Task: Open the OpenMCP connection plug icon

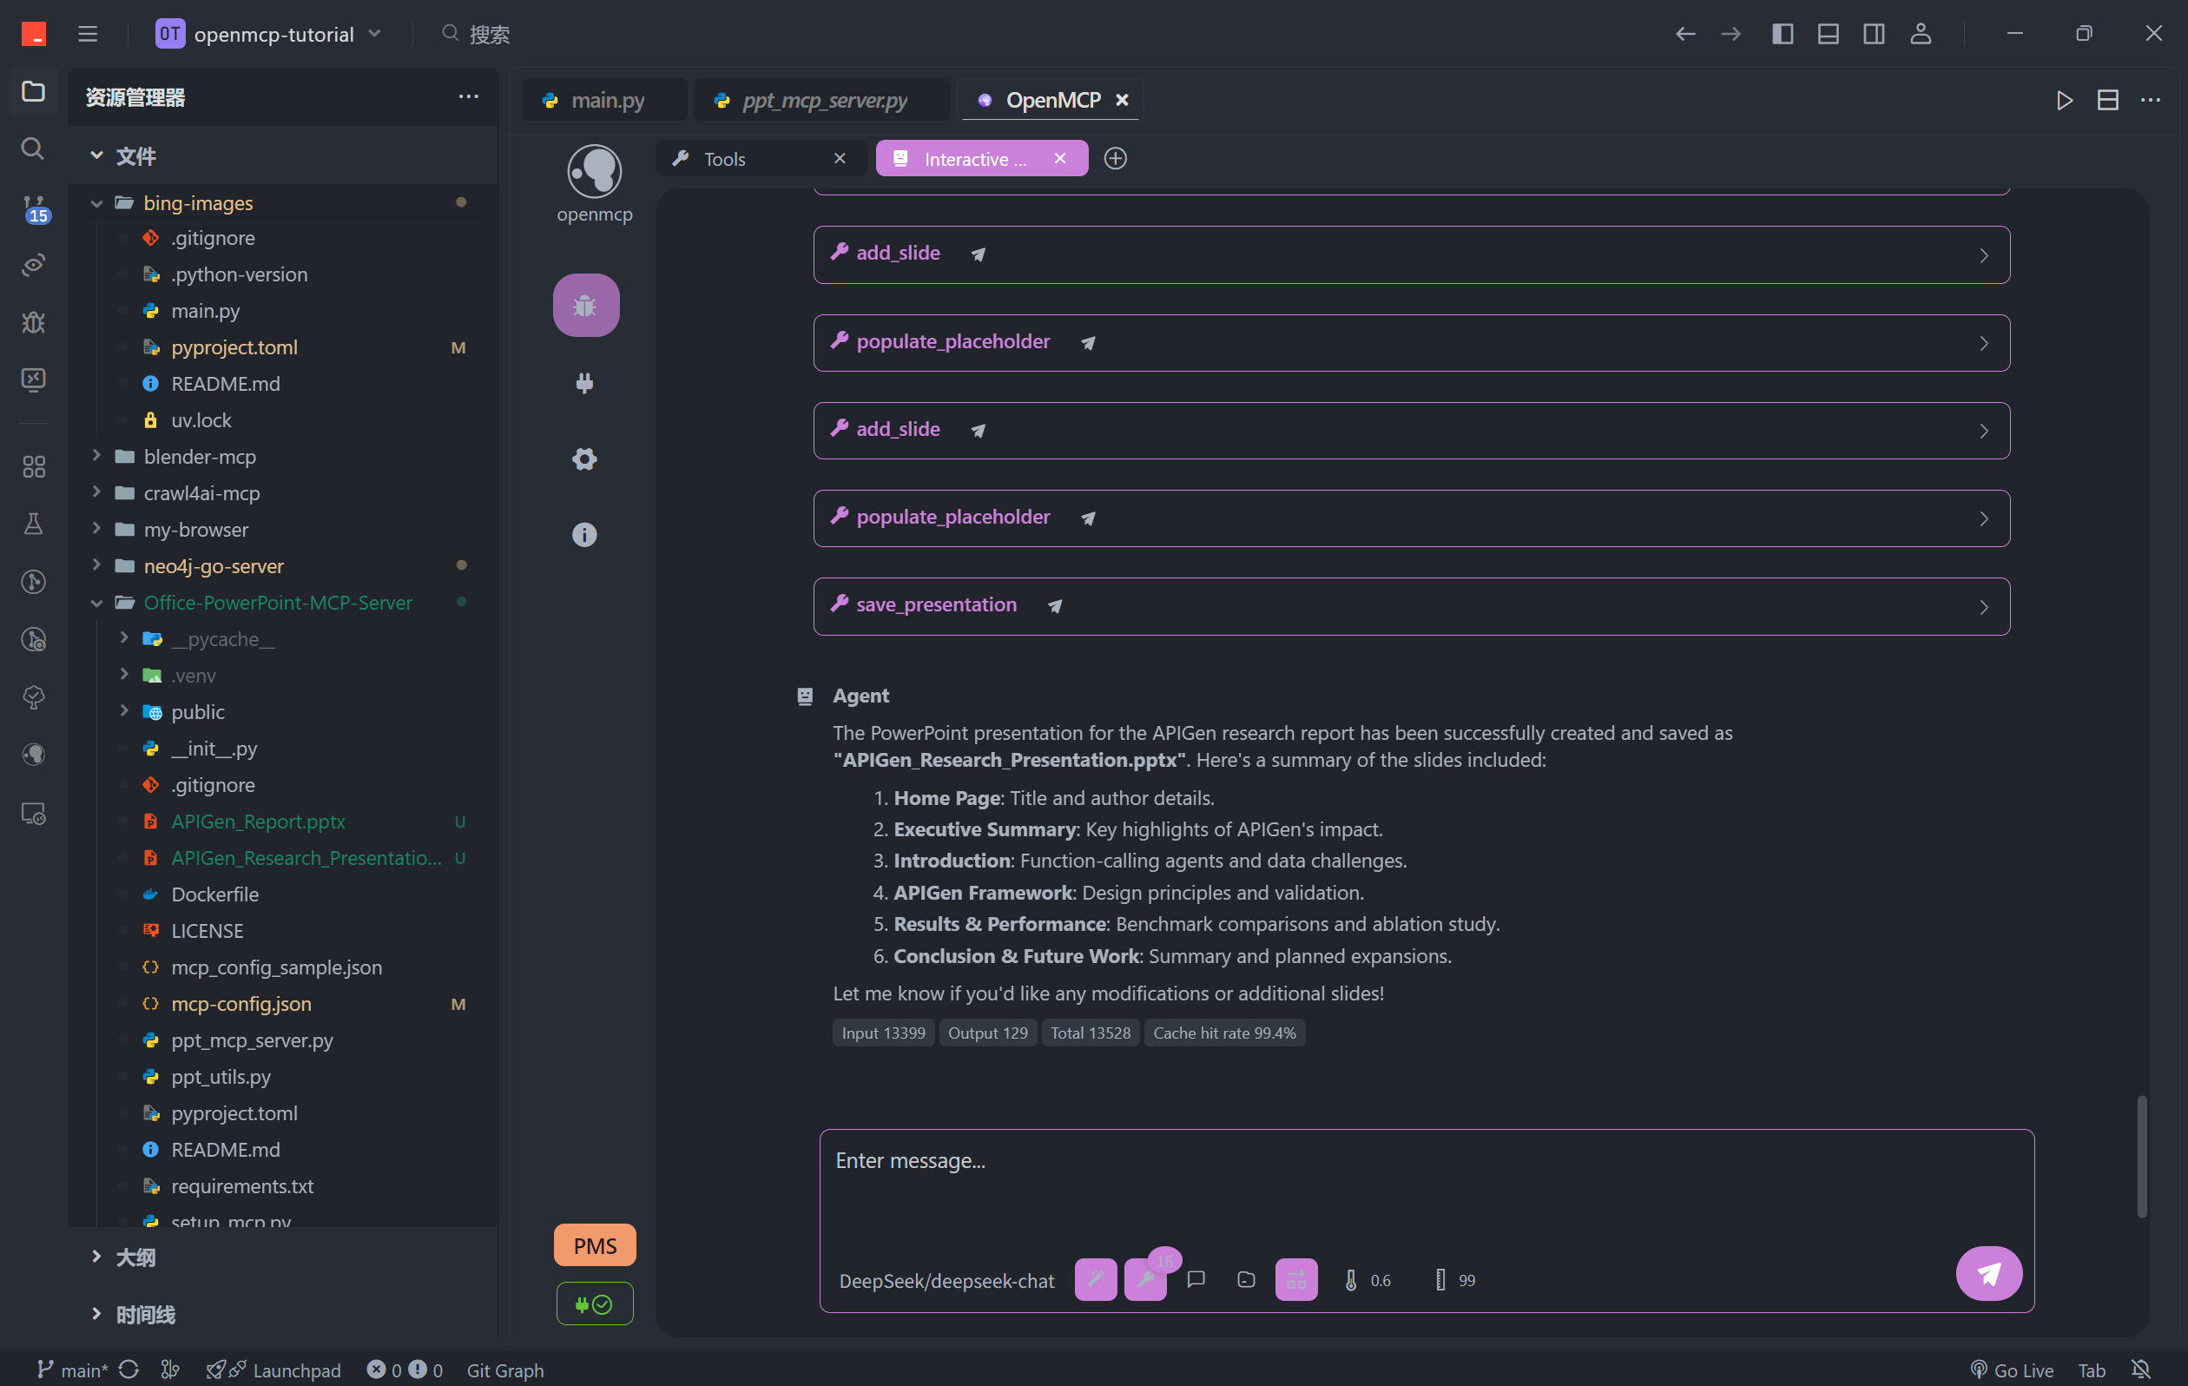Action: (x=584, y=383)
